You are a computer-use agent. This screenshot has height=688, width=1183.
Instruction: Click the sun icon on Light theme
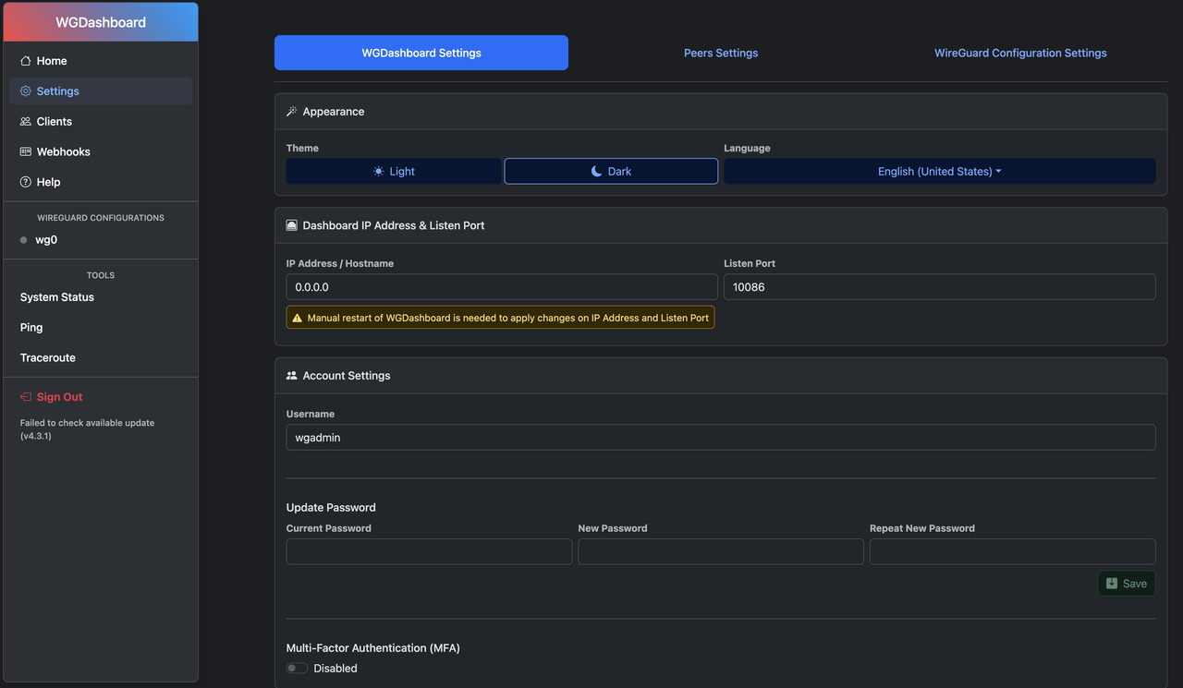click(x=378, y=172)
